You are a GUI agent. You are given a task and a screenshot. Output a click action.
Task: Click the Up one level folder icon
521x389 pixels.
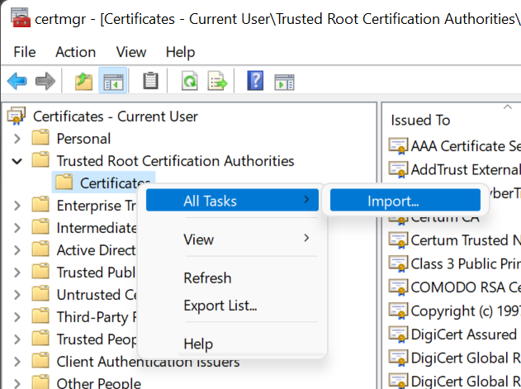(83, 81)
